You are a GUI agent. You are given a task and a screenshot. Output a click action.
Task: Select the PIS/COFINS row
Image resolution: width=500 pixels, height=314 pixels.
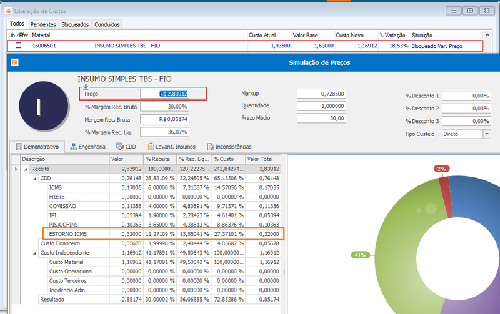pyautogui.click(x=163, y=225)
